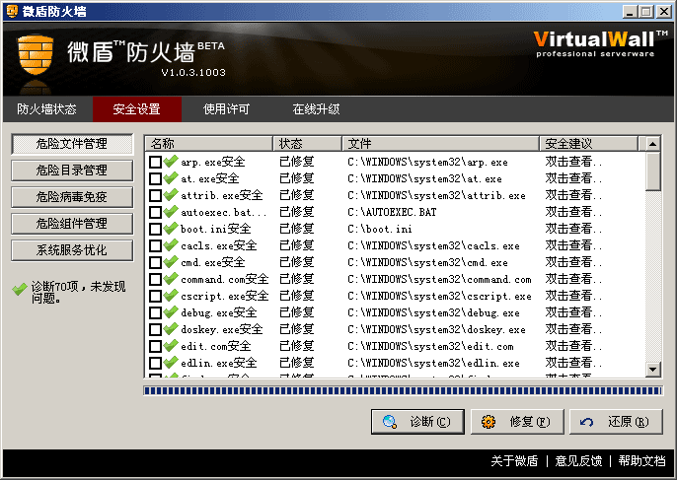The height and width of the screenshot is (480, 677).
Task: Open 危险病毒免疫 section
Action: click(72, 197)
